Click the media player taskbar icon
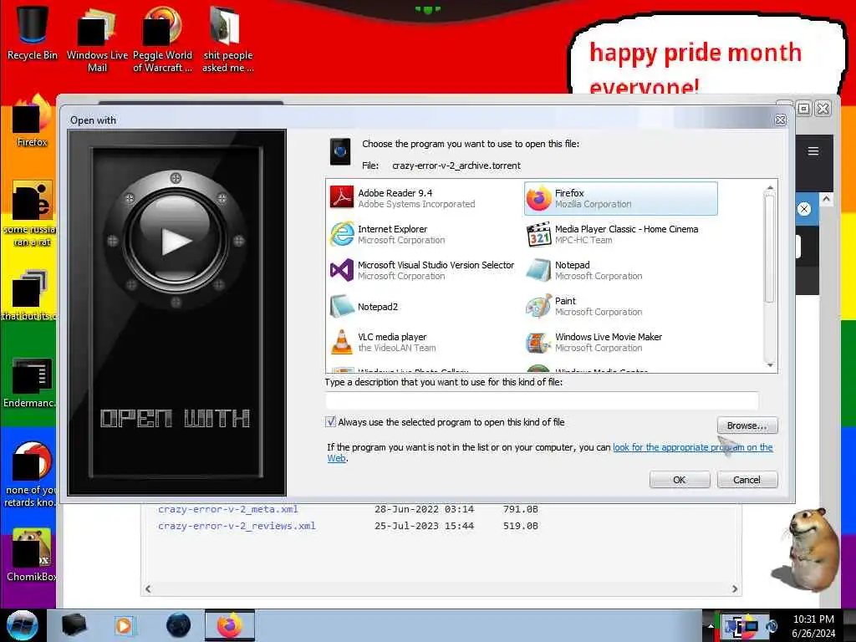This screenshot has width=856, height=642. tap(124, 625)
